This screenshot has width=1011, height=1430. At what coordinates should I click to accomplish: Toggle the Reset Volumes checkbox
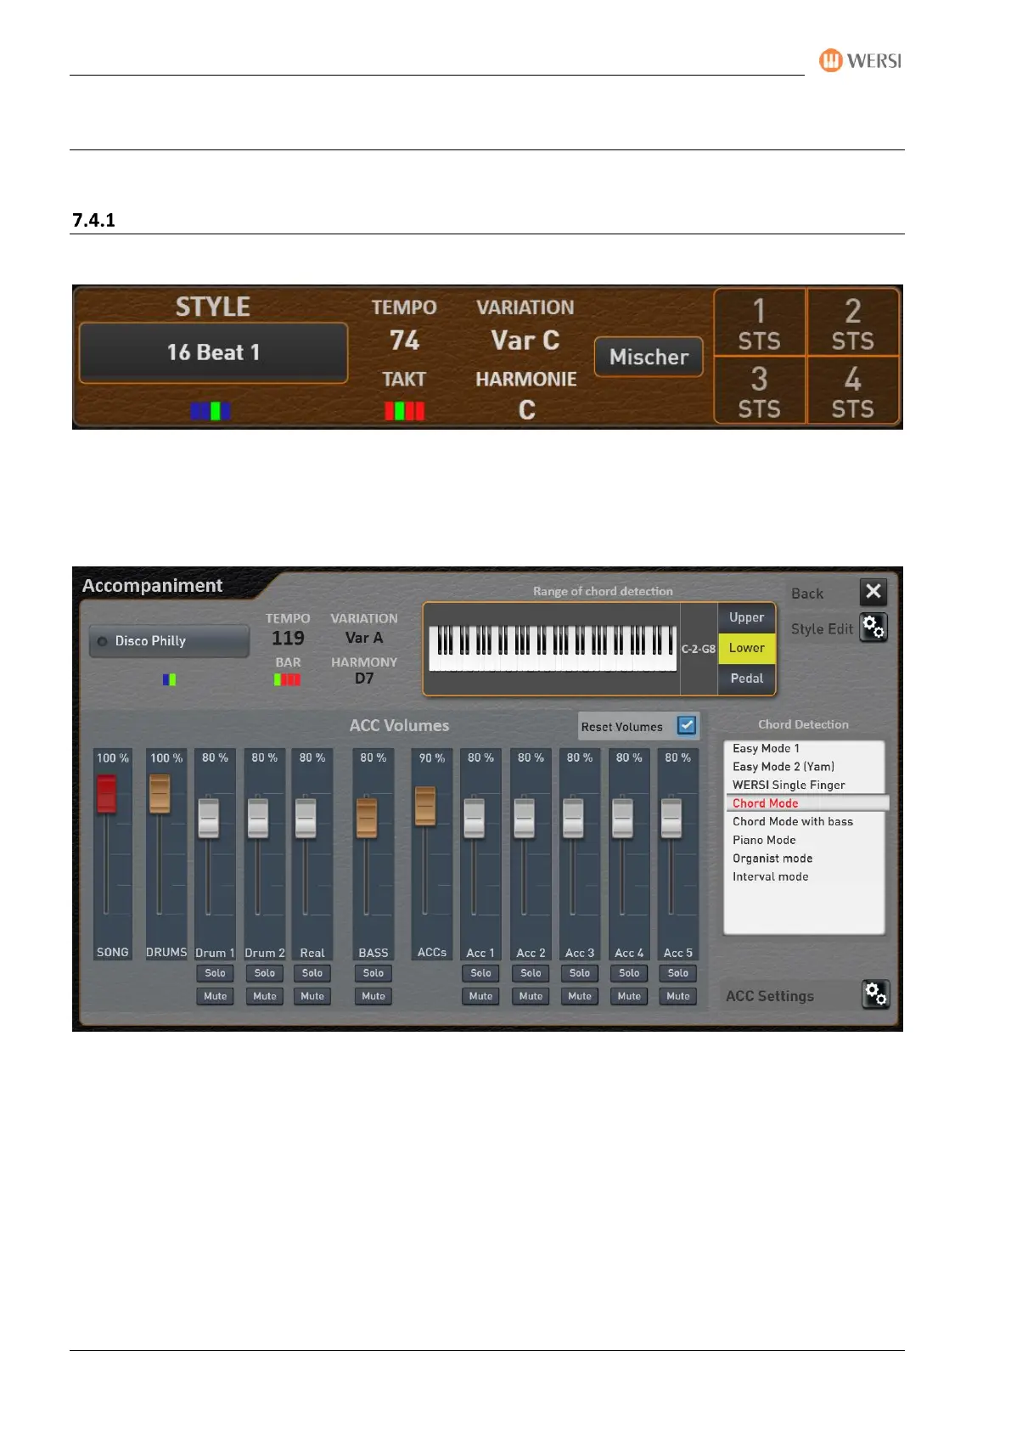(687, 726)
